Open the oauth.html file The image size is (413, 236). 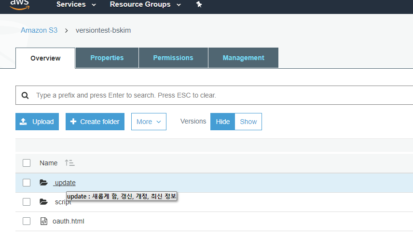69,221
